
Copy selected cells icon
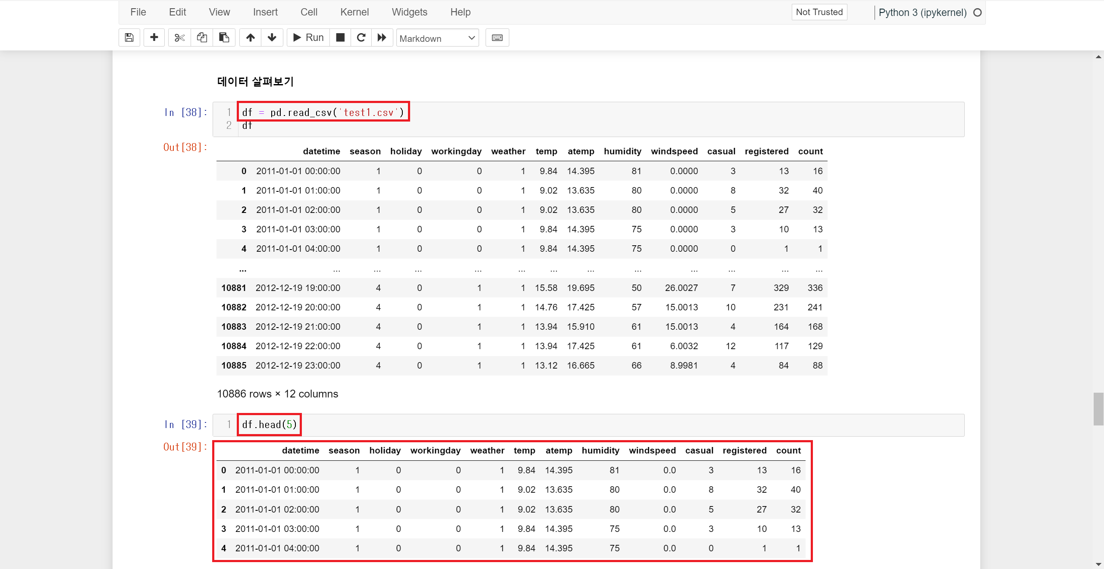[x=201, y=38]
